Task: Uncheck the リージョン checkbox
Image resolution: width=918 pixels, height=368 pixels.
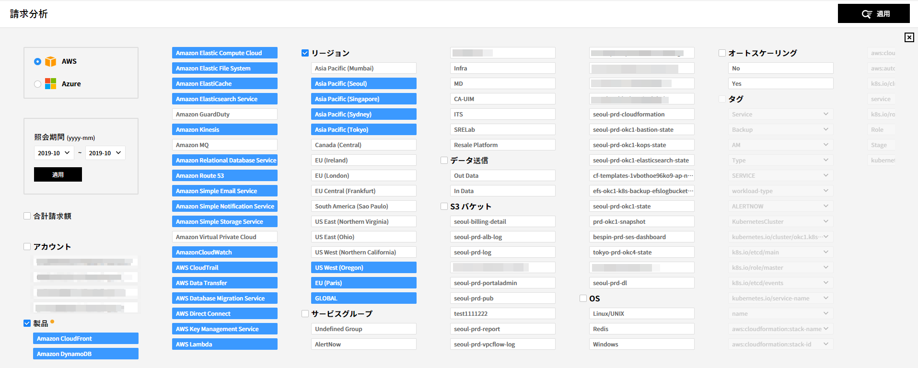Action: 305,53
